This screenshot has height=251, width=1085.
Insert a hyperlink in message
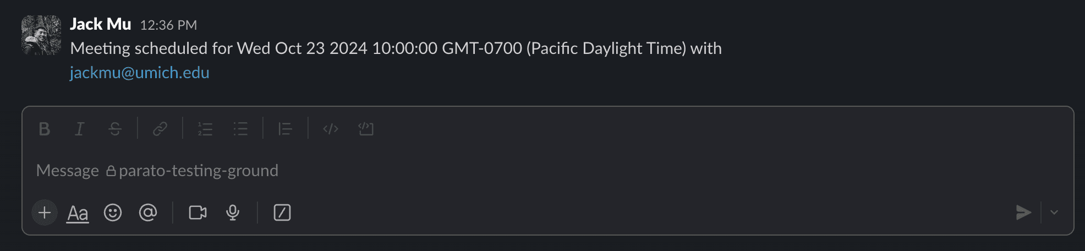pyautogui.click(x=160, y=129)
